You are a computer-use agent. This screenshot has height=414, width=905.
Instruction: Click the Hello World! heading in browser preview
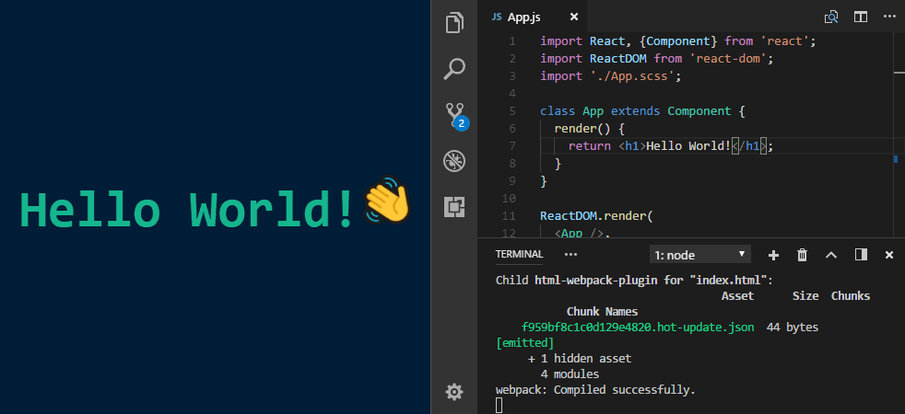click(187, 209)
